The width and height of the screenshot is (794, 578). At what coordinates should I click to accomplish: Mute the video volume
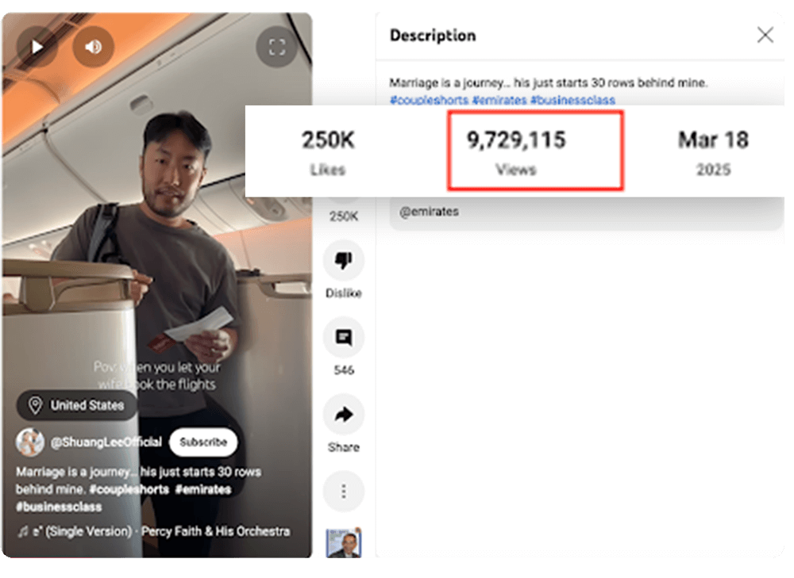pos(93,47)
